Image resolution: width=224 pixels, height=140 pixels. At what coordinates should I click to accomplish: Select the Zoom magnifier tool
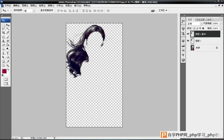pos(7,66)
